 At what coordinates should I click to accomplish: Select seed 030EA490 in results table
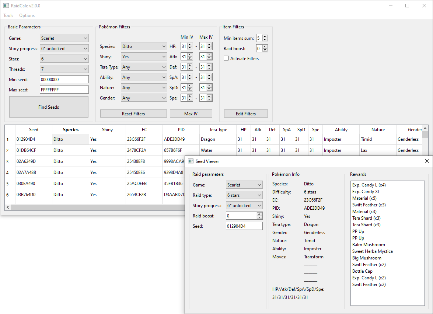tap(34, 184)
